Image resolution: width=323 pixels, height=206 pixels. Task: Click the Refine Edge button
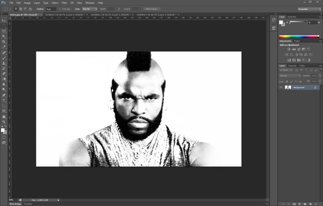pos(153,9)
